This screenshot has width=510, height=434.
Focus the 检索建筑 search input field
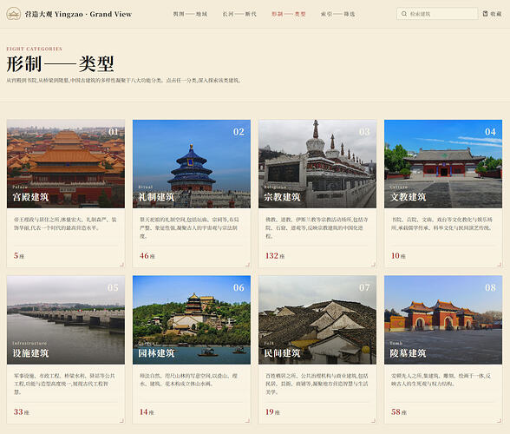(437, 14)
